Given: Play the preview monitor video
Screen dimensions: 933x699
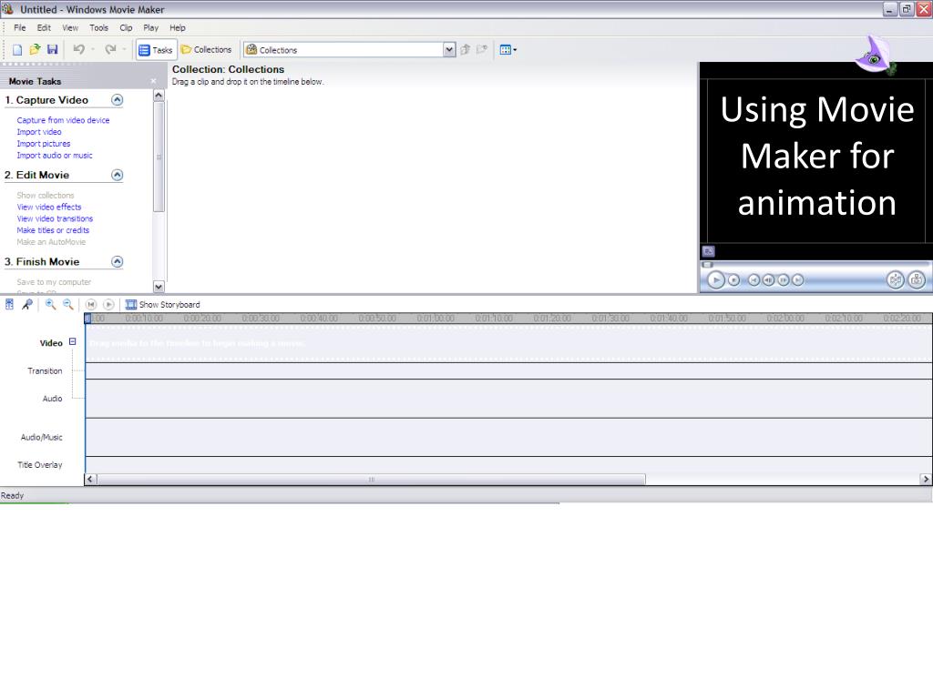Looking at the screenshot, I should [716, 280].
